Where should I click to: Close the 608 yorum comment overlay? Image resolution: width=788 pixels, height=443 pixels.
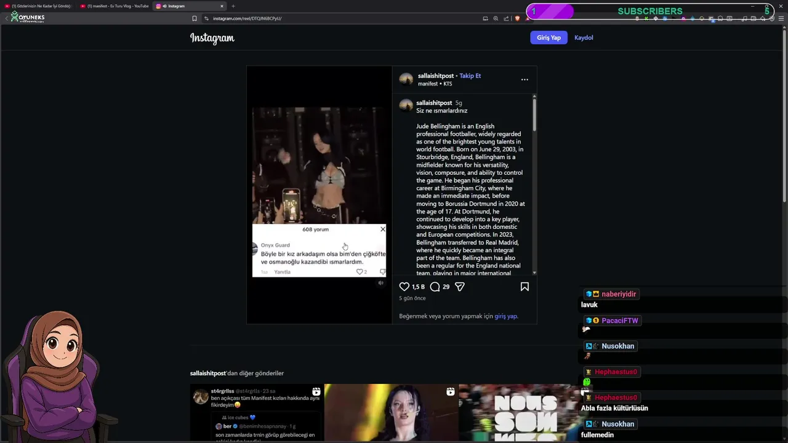click(x=382, y=229)
